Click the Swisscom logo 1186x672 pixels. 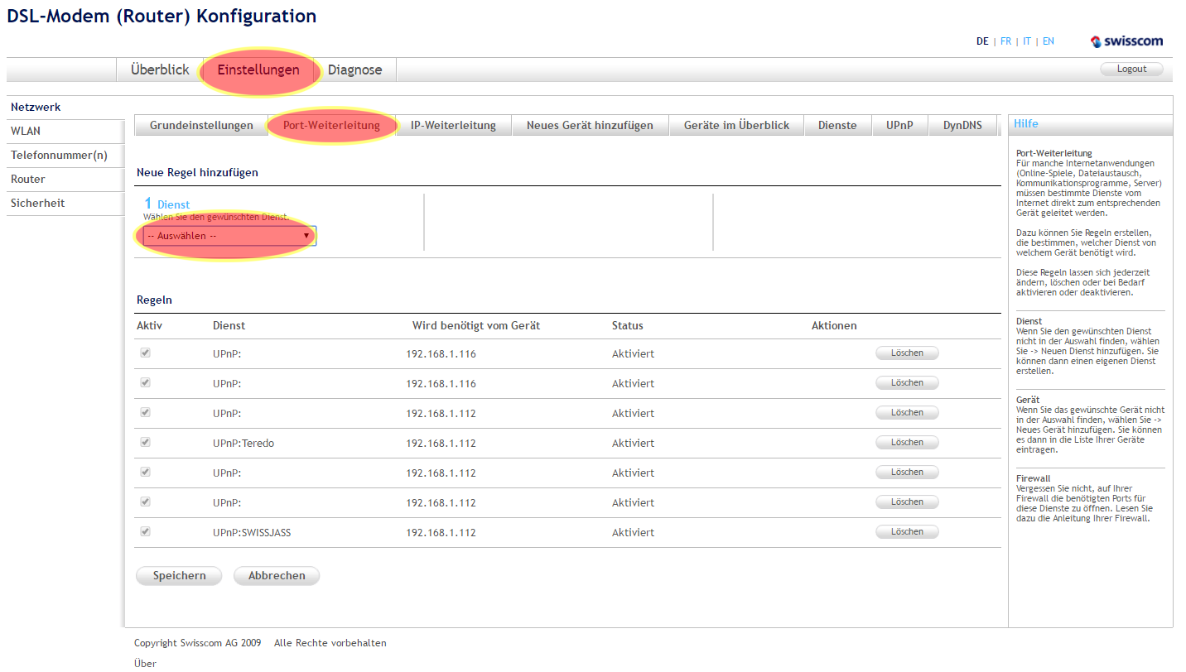1127,41
